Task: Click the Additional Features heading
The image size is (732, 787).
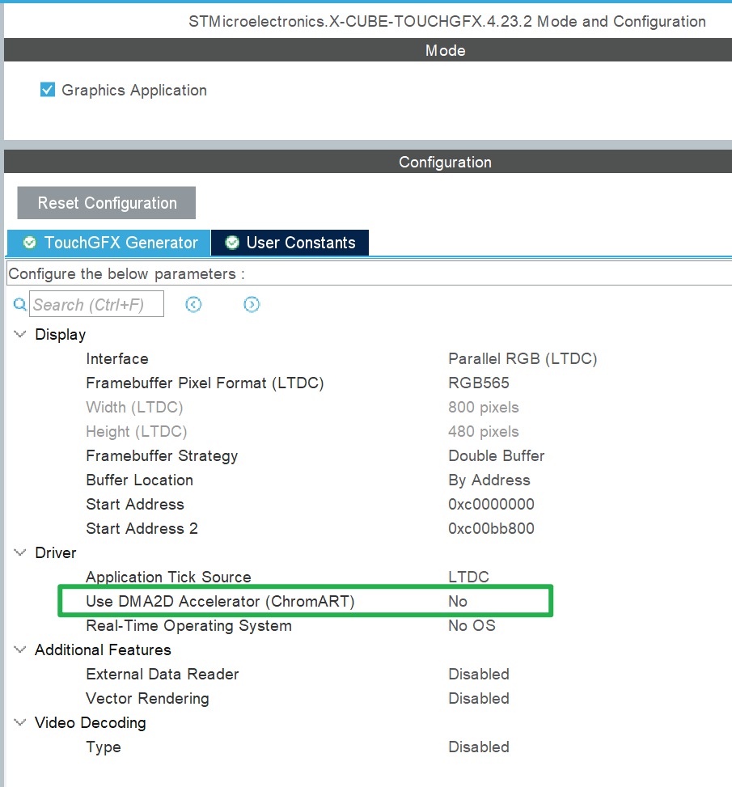Action: pyautogui.click(x=103, y=650)
